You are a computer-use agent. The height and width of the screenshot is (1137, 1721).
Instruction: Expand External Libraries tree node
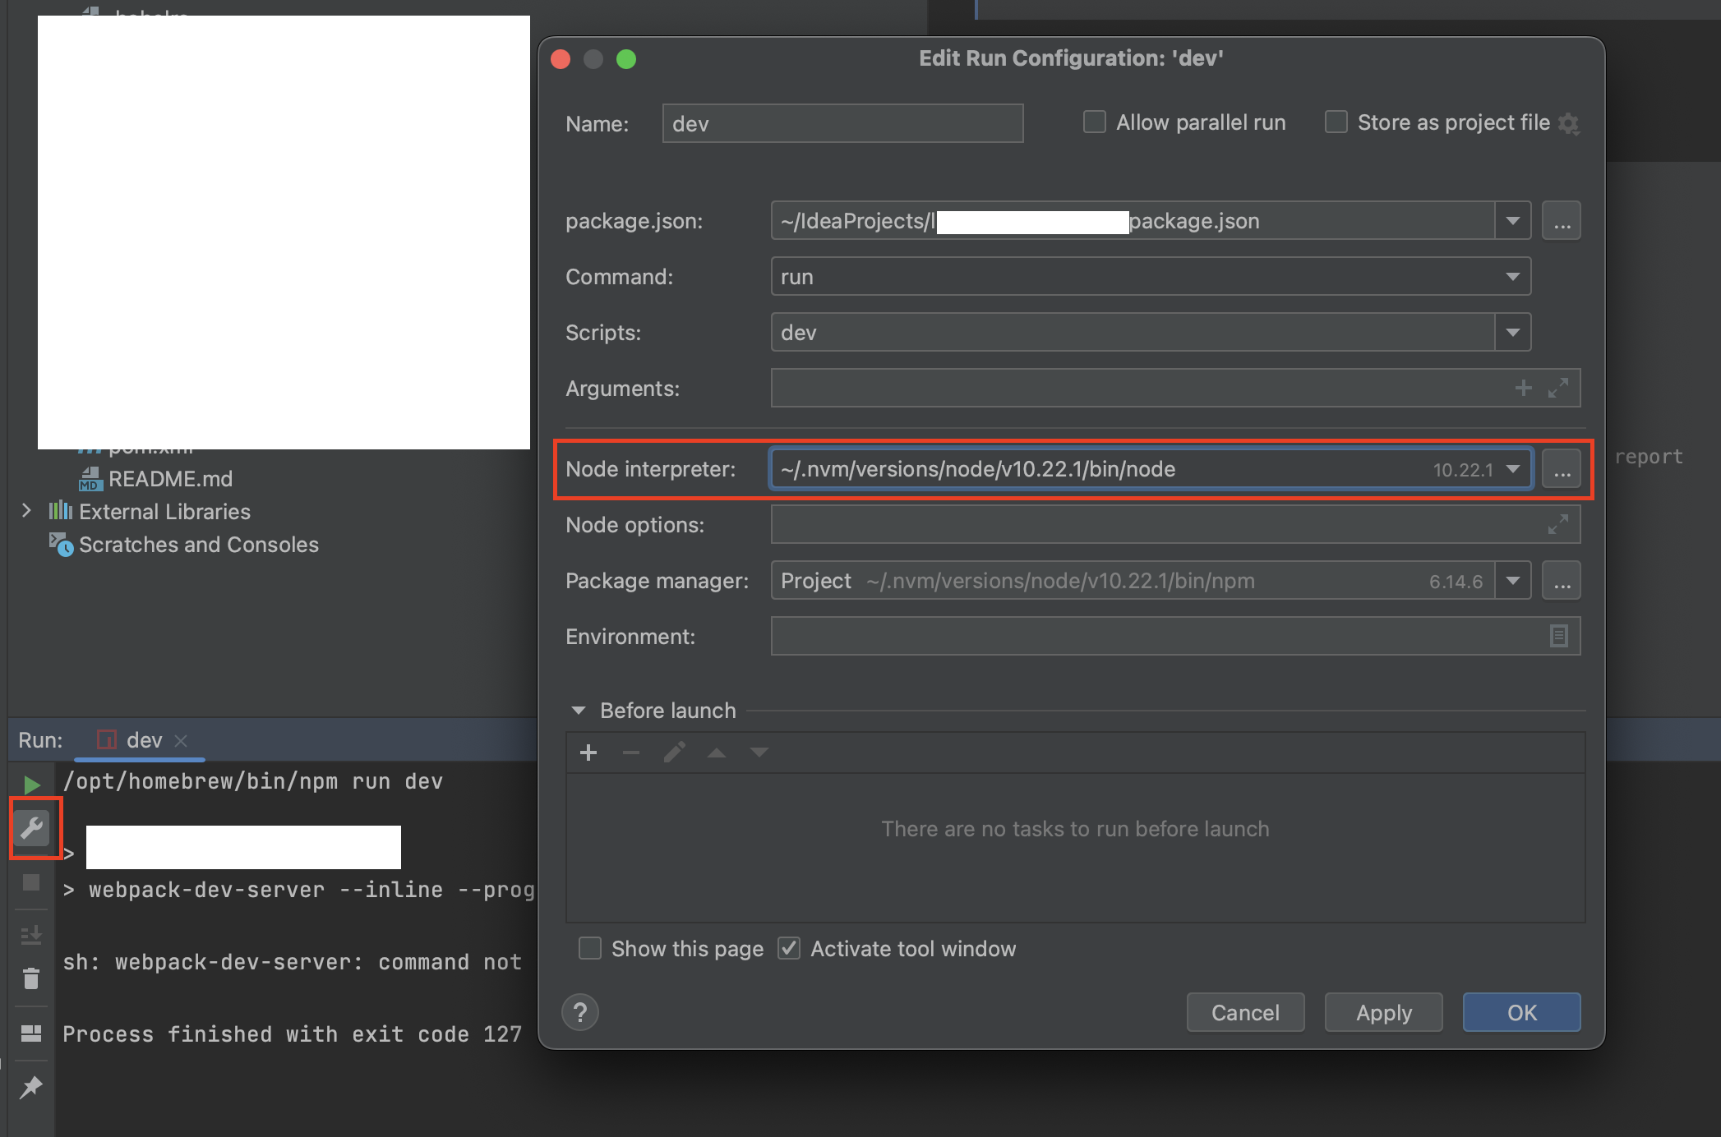(x=26, y=511)
